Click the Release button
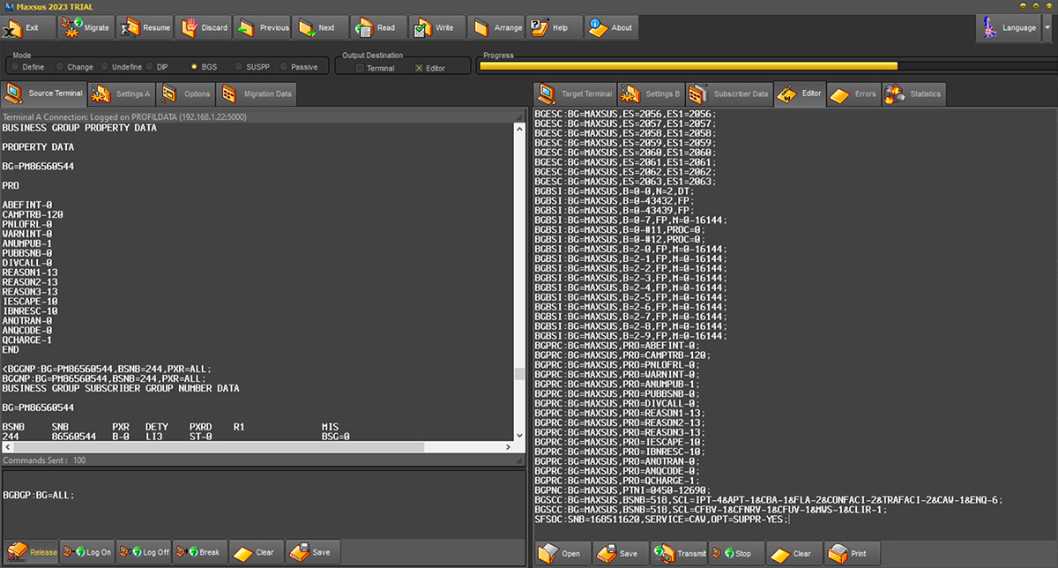The width and height of the screenshot is (1058, 568). coord(31,552)
